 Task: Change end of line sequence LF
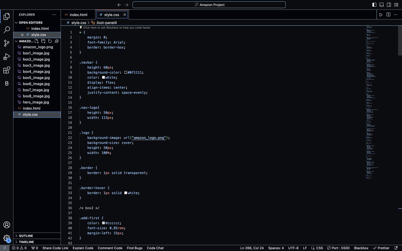305,248
